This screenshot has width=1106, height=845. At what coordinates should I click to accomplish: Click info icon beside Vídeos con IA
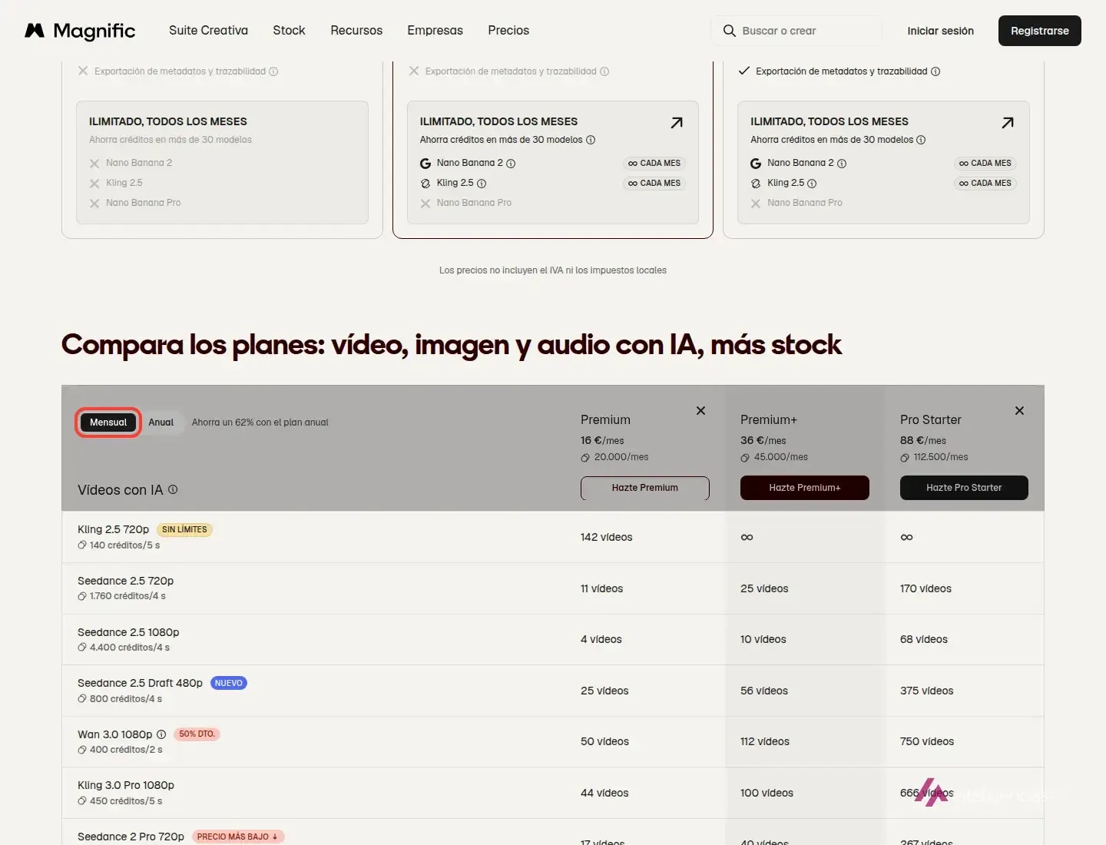click(173, 489)
